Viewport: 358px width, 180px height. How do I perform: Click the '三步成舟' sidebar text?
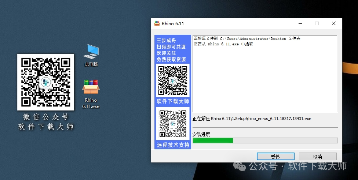tap(166, 40)
